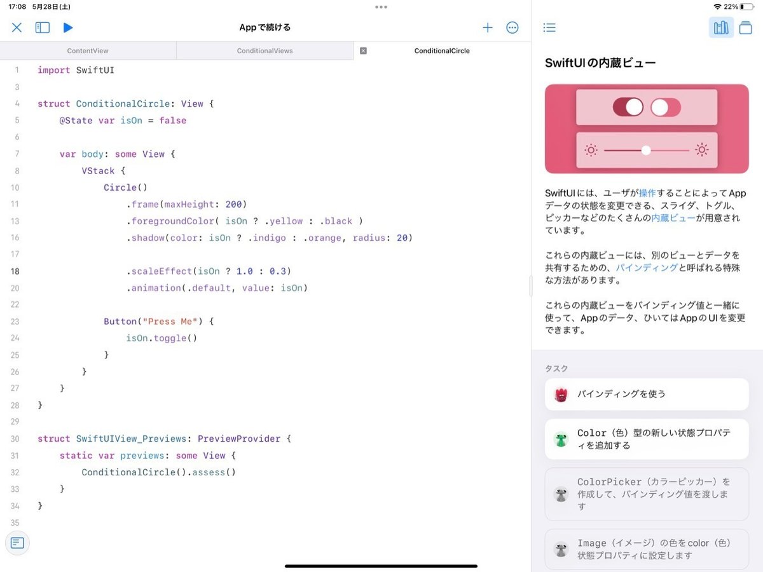Screen dimensions: 763x572
Task: Click the isOn.toggle() code line
Action: (x=162, y=338)
